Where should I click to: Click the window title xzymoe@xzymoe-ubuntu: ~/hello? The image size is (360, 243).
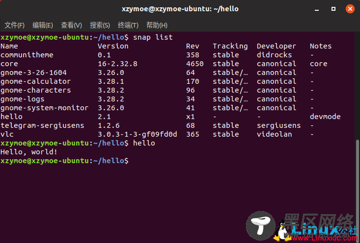click(x=180, y=9)
